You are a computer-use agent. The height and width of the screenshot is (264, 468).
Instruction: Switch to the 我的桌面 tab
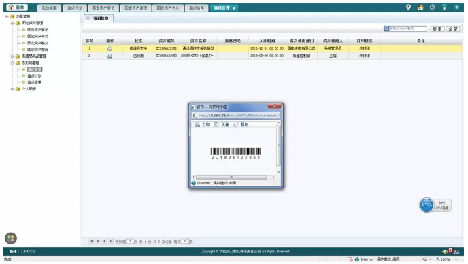[49, 8]
